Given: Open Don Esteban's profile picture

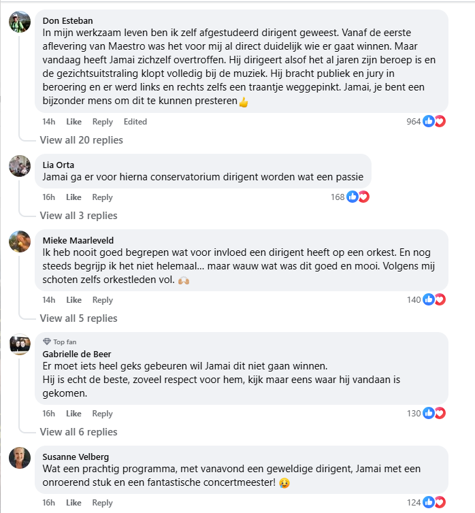Looking at the screenshot, I should pos(19,22).
